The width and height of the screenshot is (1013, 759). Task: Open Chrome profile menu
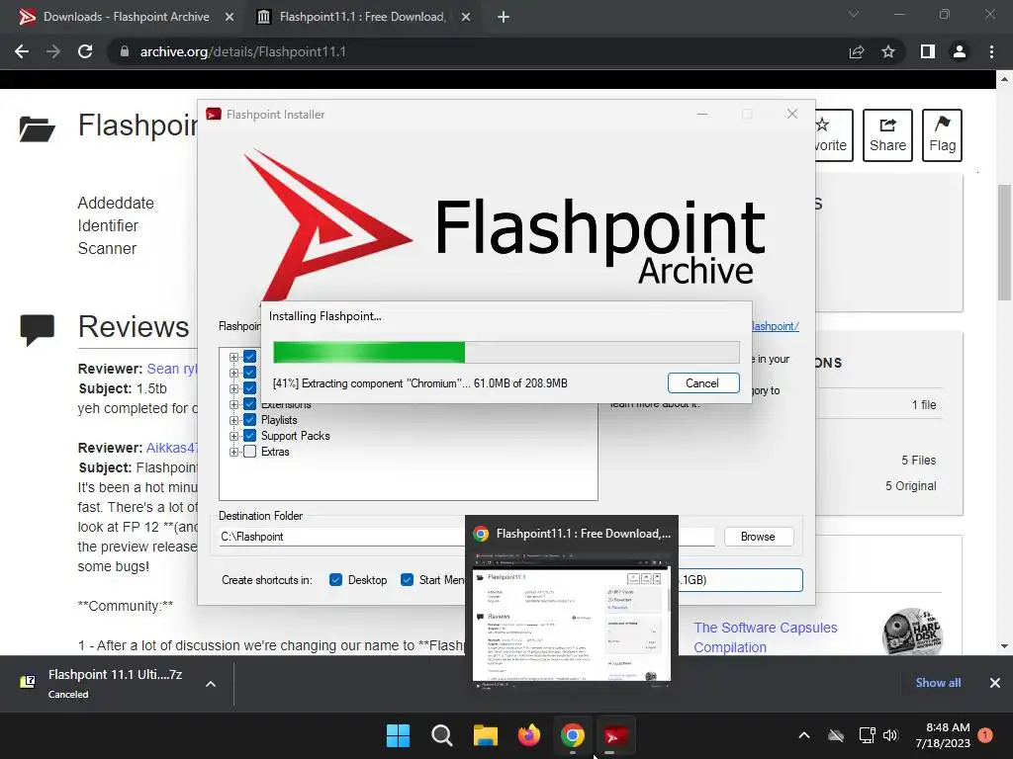(x=960, y=51)
